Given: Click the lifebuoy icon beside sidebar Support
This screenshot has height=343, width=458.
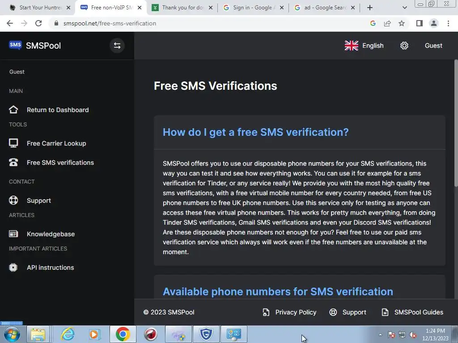Looking at the screenshot, I should point(13,201).
